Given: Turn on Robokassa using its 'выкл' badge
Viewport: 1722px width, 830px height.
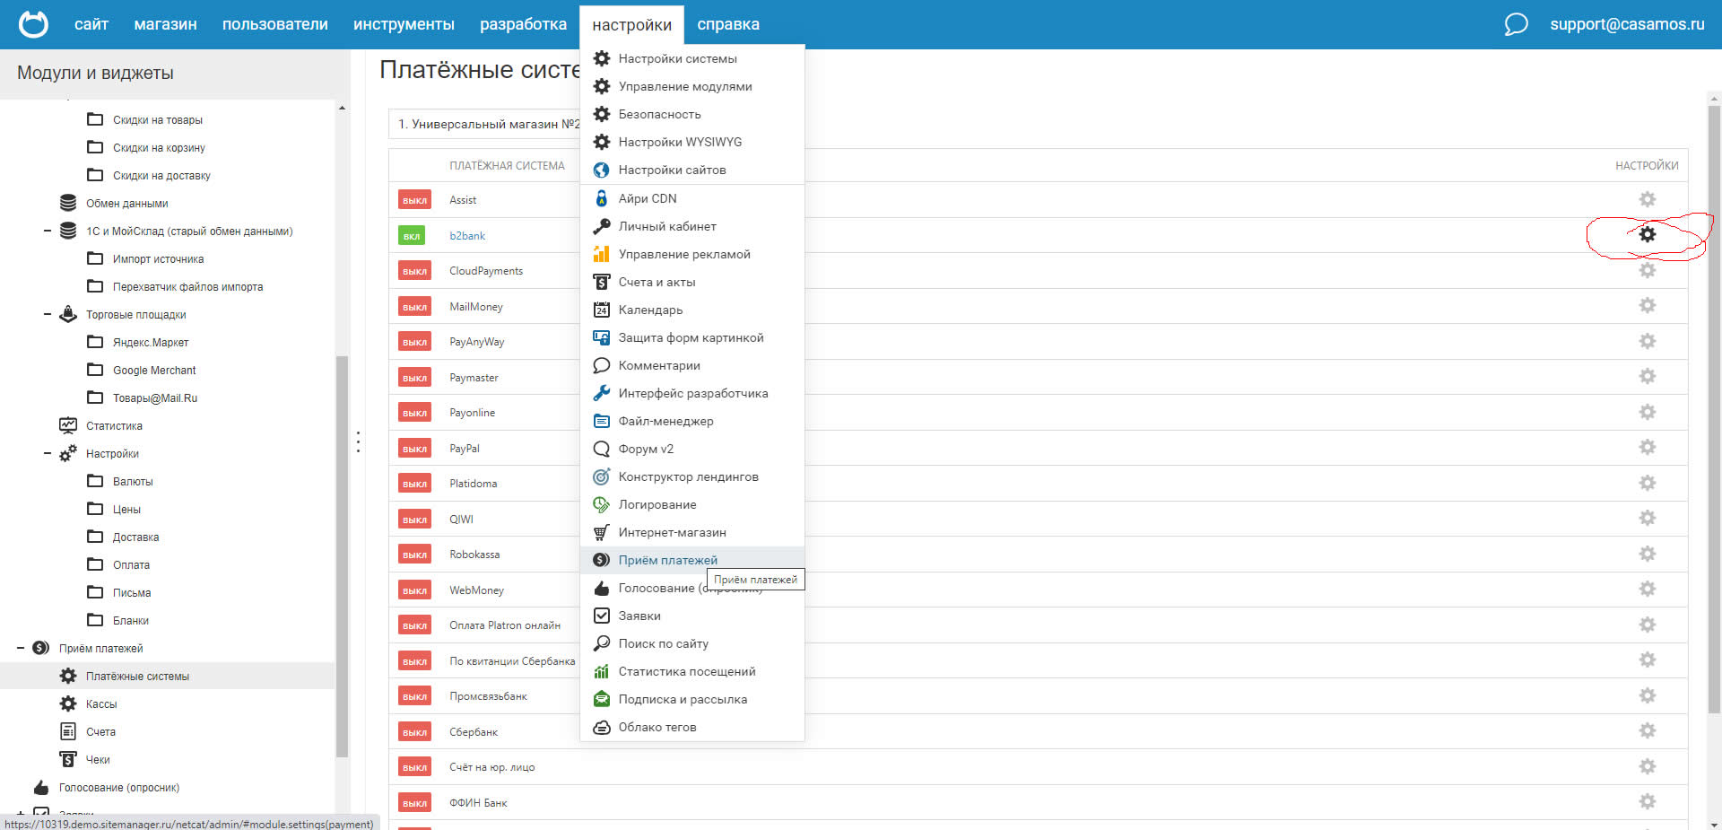Looking at the screenshot, I should pyautogui.click(x=414, y=555).
